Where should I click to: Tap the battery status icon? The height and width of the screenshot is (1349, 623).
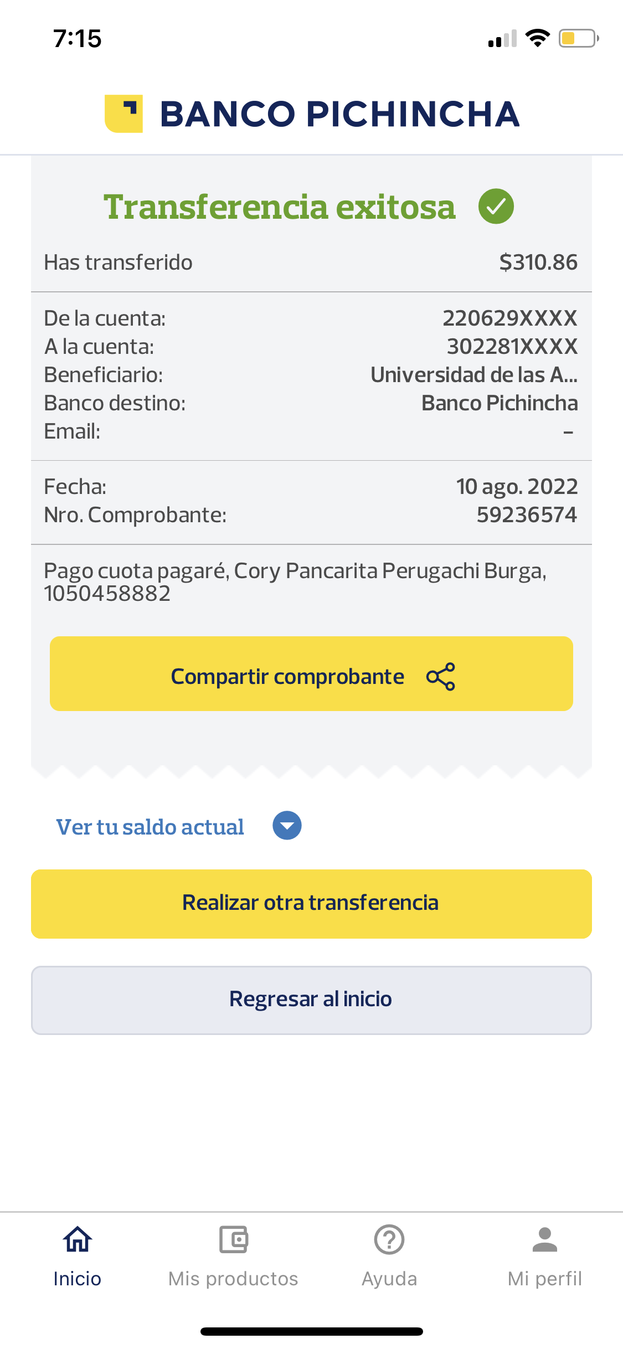coord(578,38)
